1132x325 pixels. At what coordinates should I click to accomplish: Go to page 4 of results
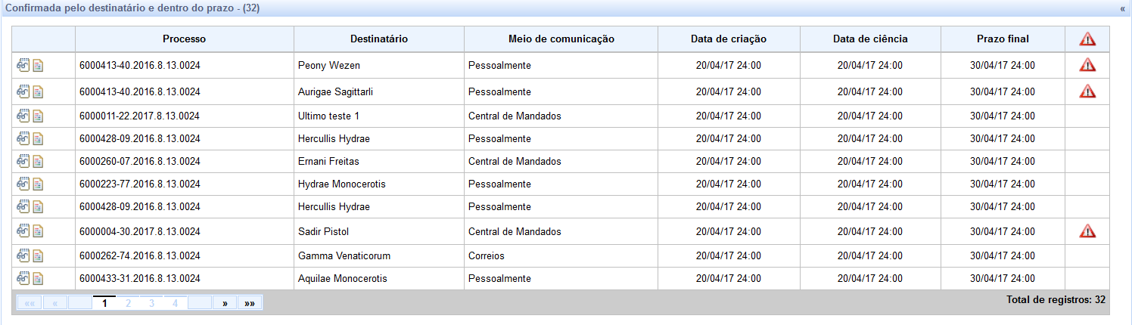tap(175, 303)
